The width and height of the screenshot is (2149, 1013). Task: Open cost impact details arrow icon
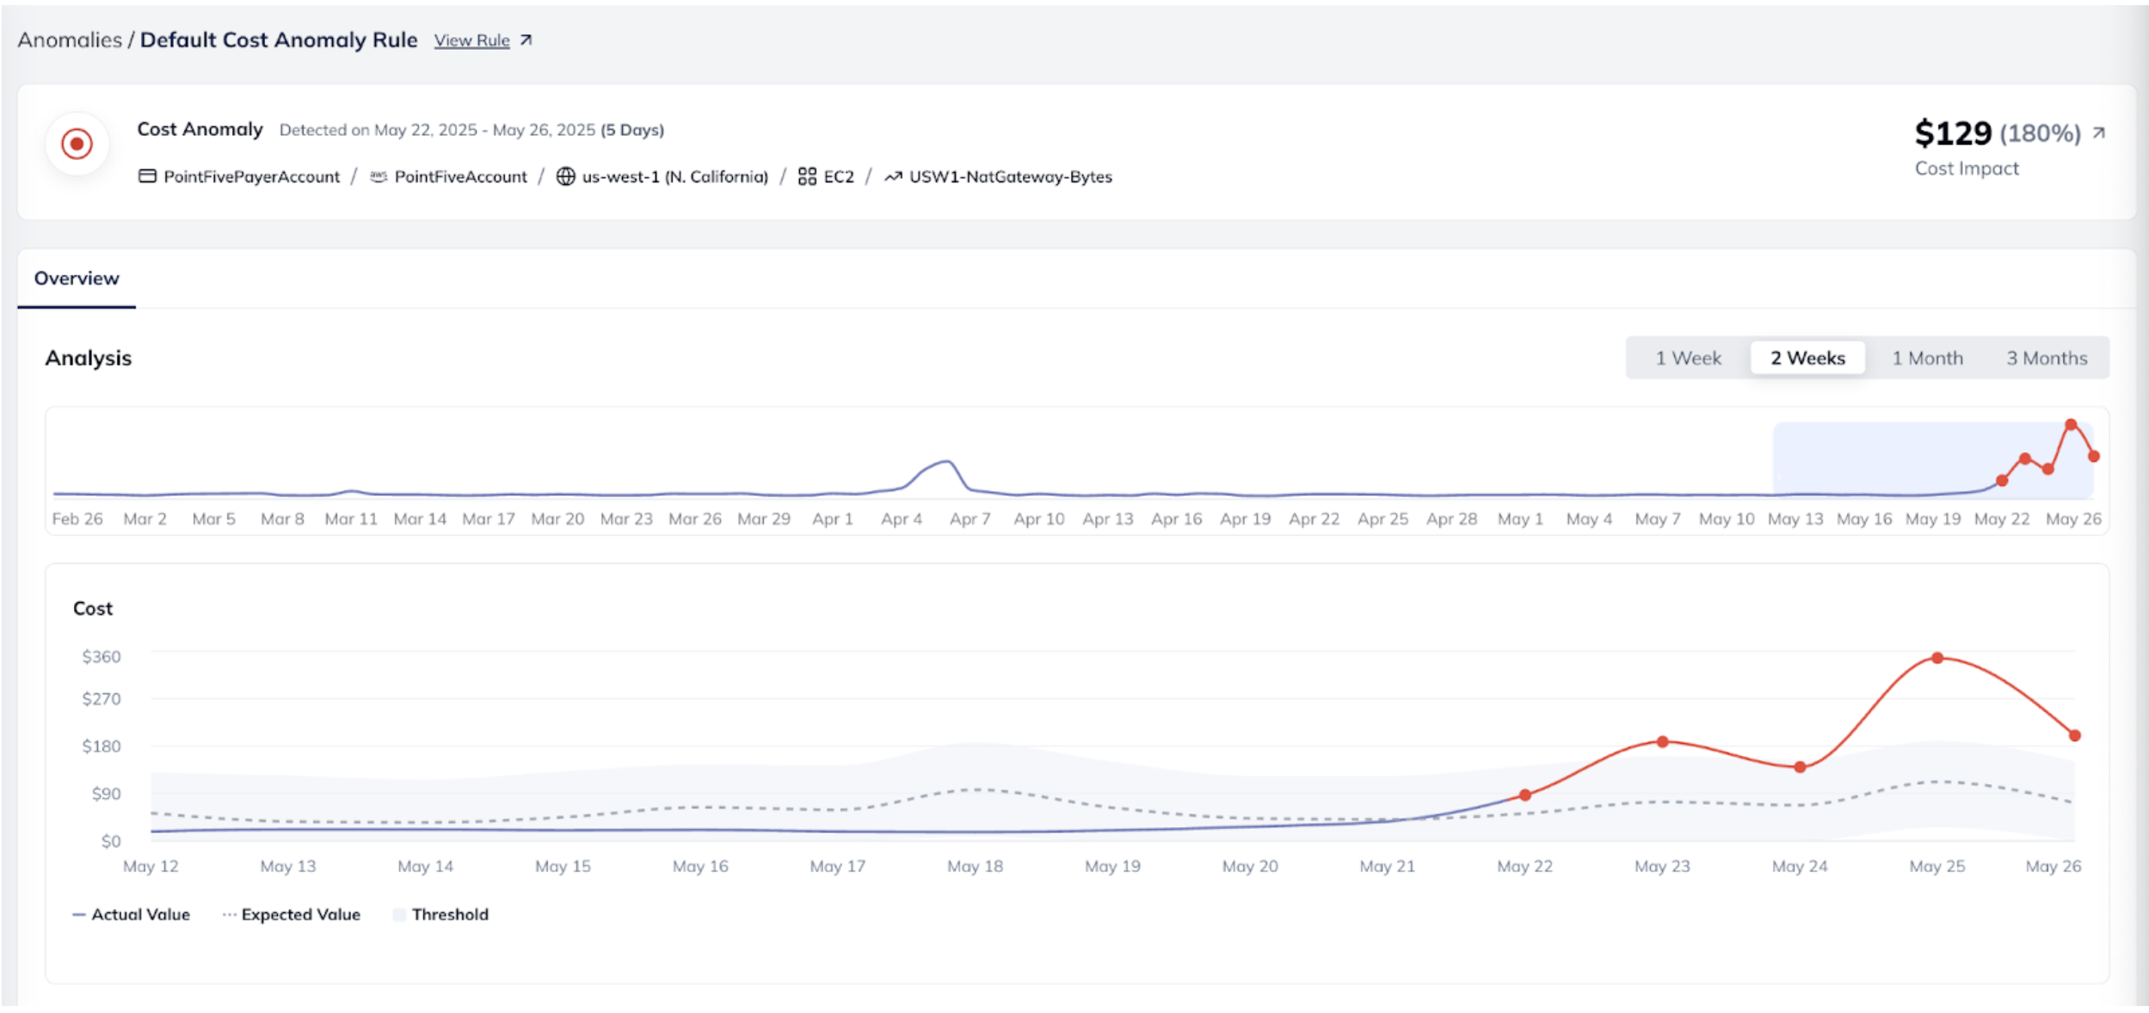pos(2099,132)
